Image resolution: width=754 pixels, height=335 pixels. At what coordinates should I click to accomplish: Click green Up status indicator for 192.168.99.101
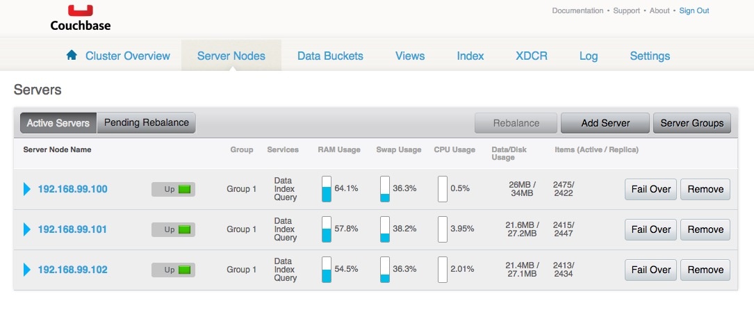(184, 229)
